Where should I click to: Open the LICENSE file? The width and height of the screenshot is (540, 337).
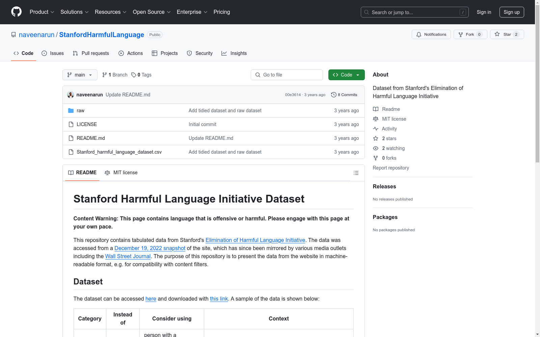[87, 124]
